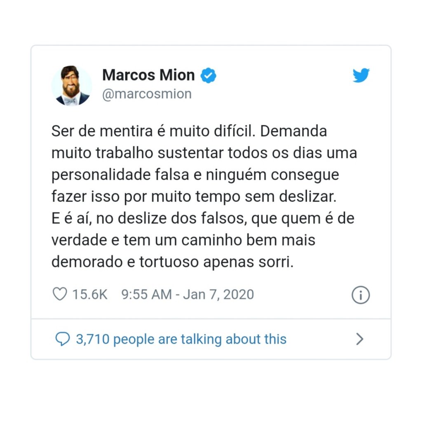Image resolution: width=422 pixels, height=422 pixels.
Task: Open the Marcos Mion display name
Action: click(148, 75)
